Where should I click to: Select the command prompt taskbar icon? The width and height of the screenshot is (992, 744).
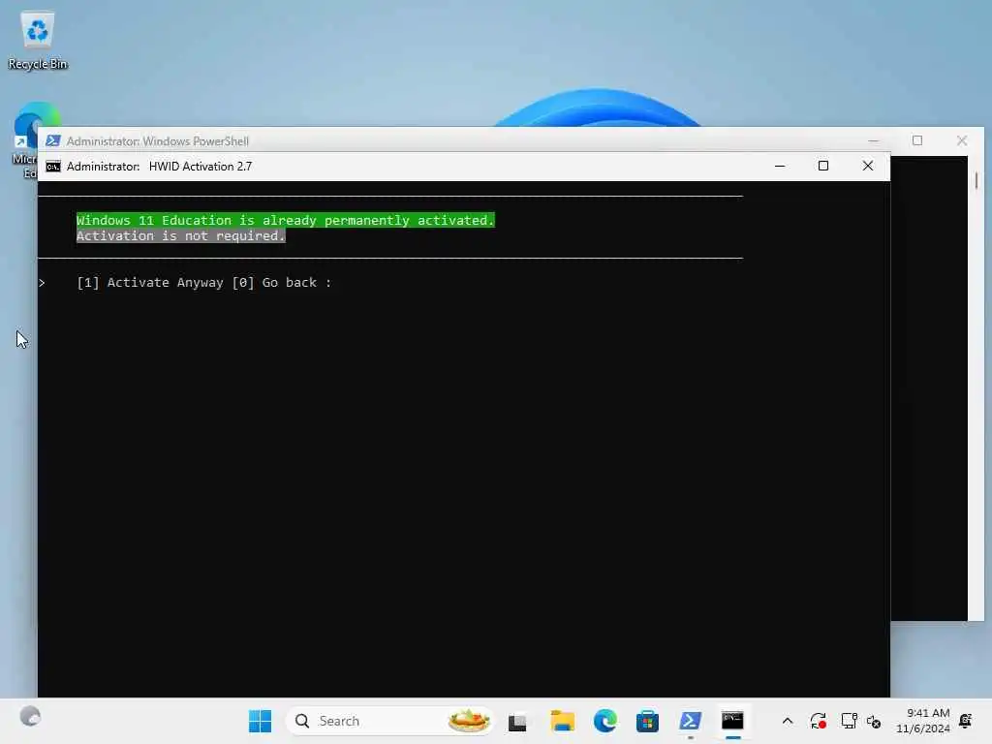pyautogui.click(x=732, y=721)
